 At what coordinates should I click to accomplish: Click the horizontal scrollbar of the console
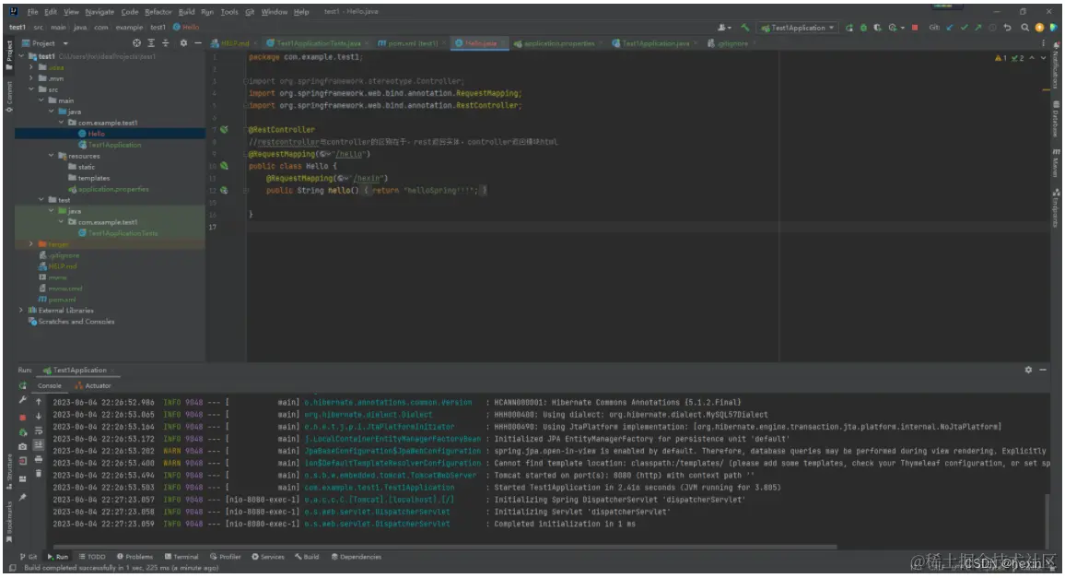pyautogui.click(x=445, y=546)
